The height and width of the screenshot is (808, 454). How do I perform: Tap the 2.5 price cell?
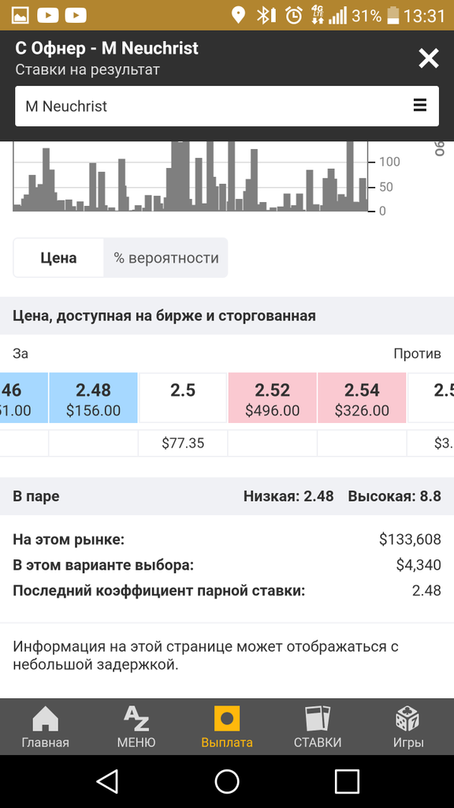pos(183,399)
